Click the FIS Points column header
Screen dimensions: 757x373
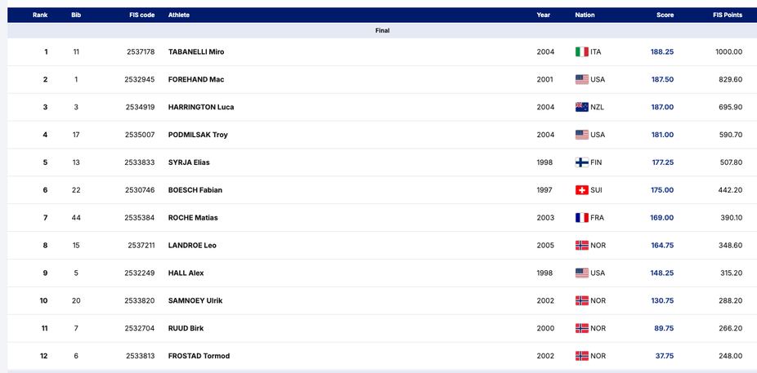point(728,15)
